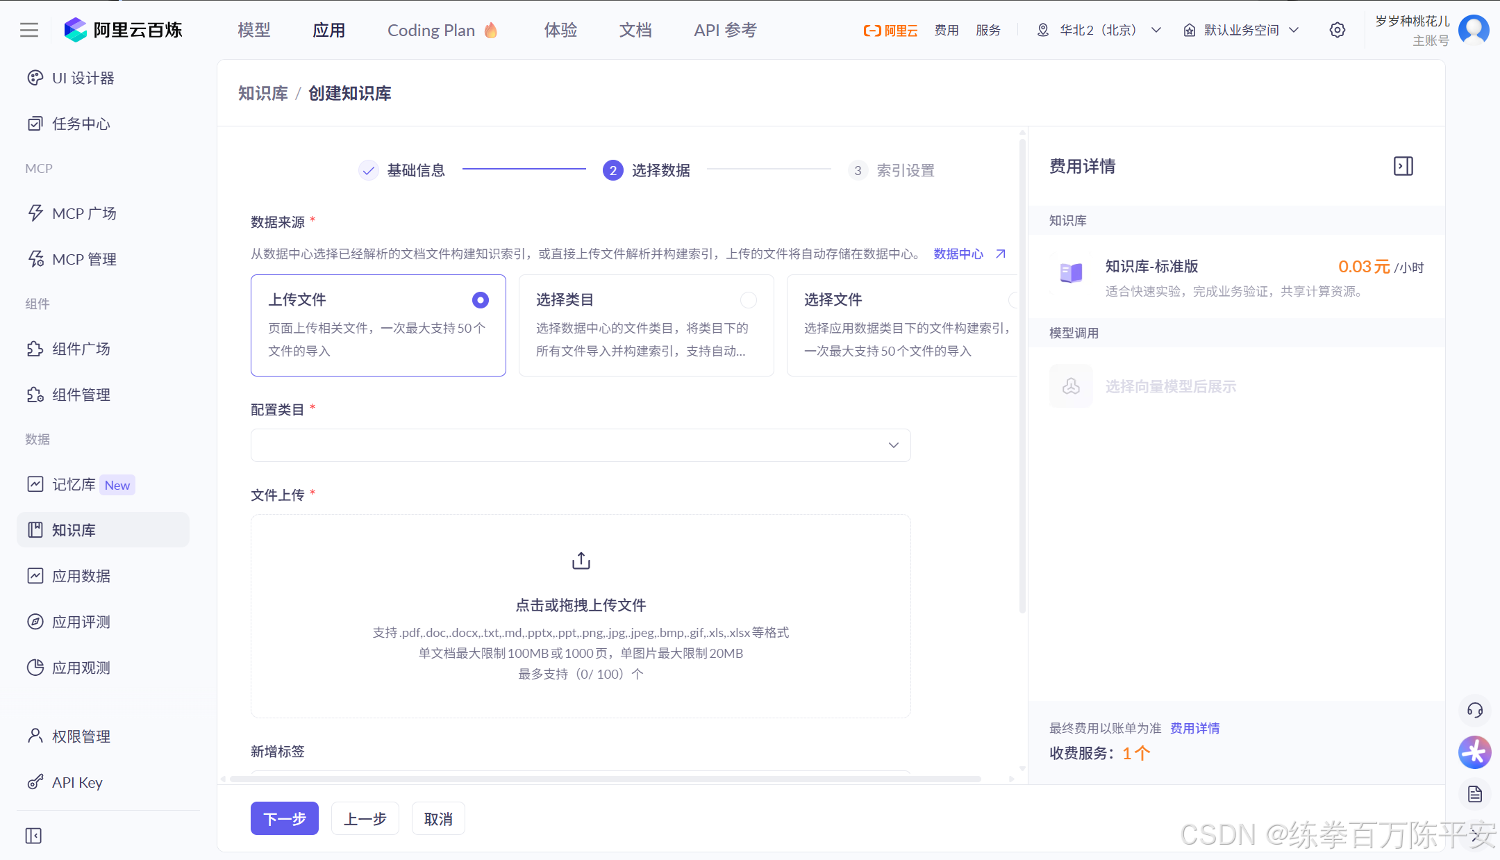Open the 华北2（北京） region dropdown
1500x860 pixels.
click(1099, 30)
